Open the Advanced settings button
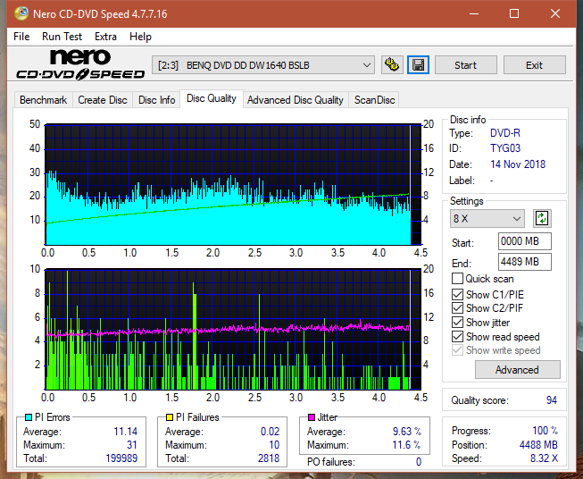This screenshot has width=583, height=479. tap(517, 370)
